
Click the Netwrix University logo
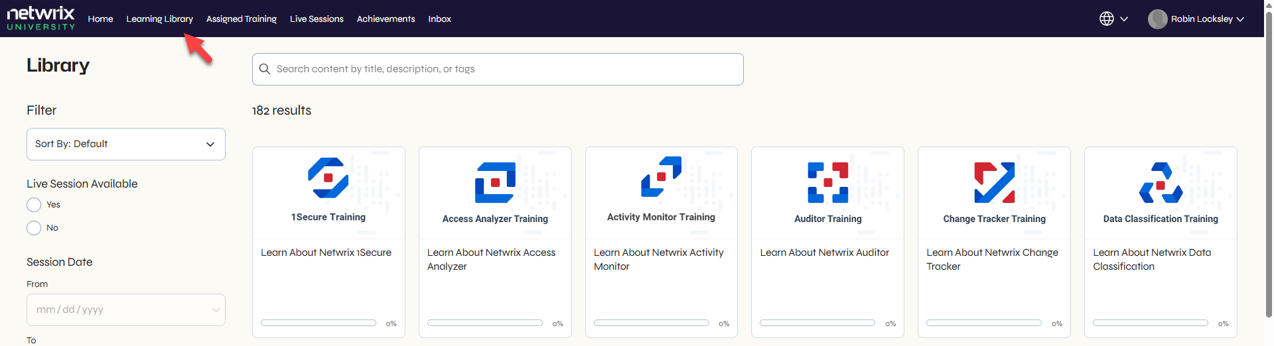point(40,19)
